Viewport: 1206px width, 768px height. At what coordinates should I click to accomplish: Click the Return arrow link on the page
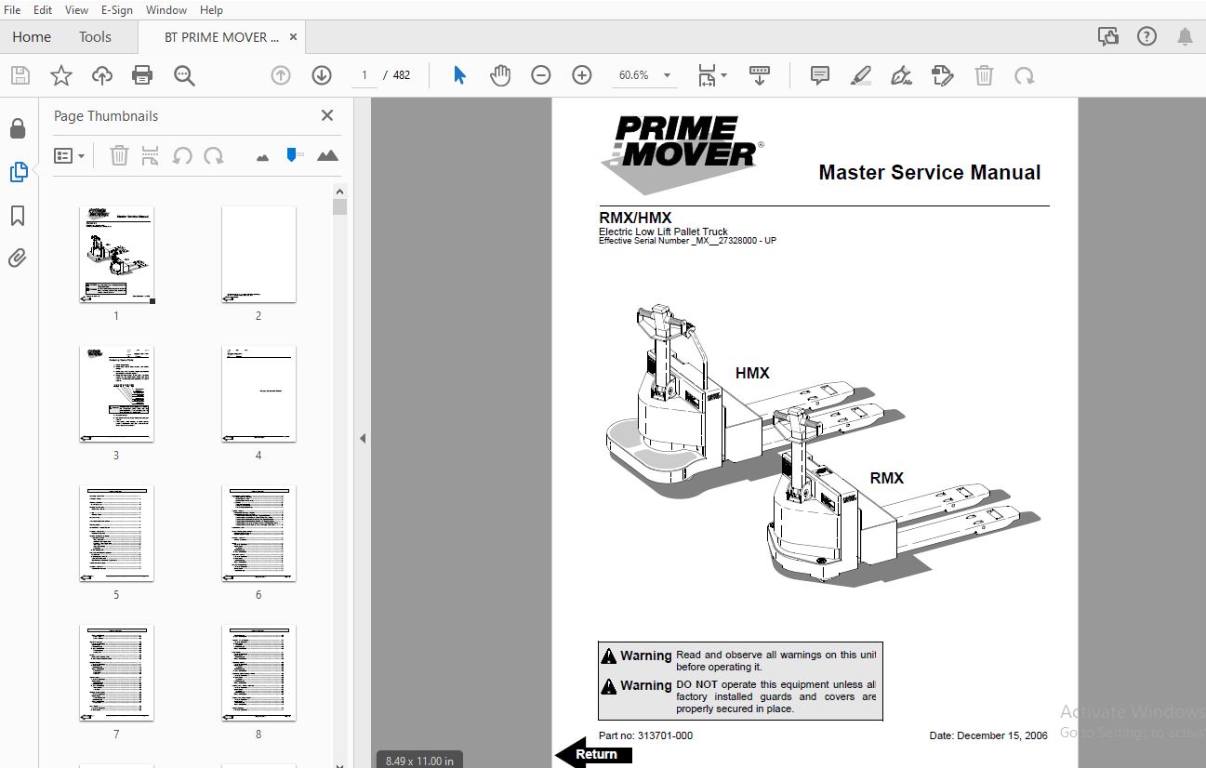tap(595, 754)
